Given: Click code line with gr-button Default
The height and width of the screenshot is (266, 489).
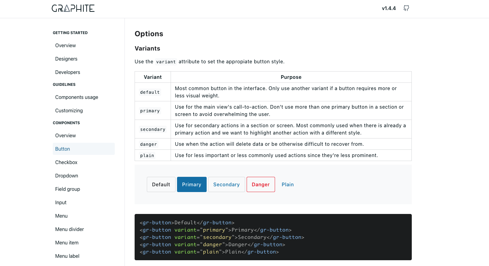Looking at the screenshot, I should pos(187,222).
